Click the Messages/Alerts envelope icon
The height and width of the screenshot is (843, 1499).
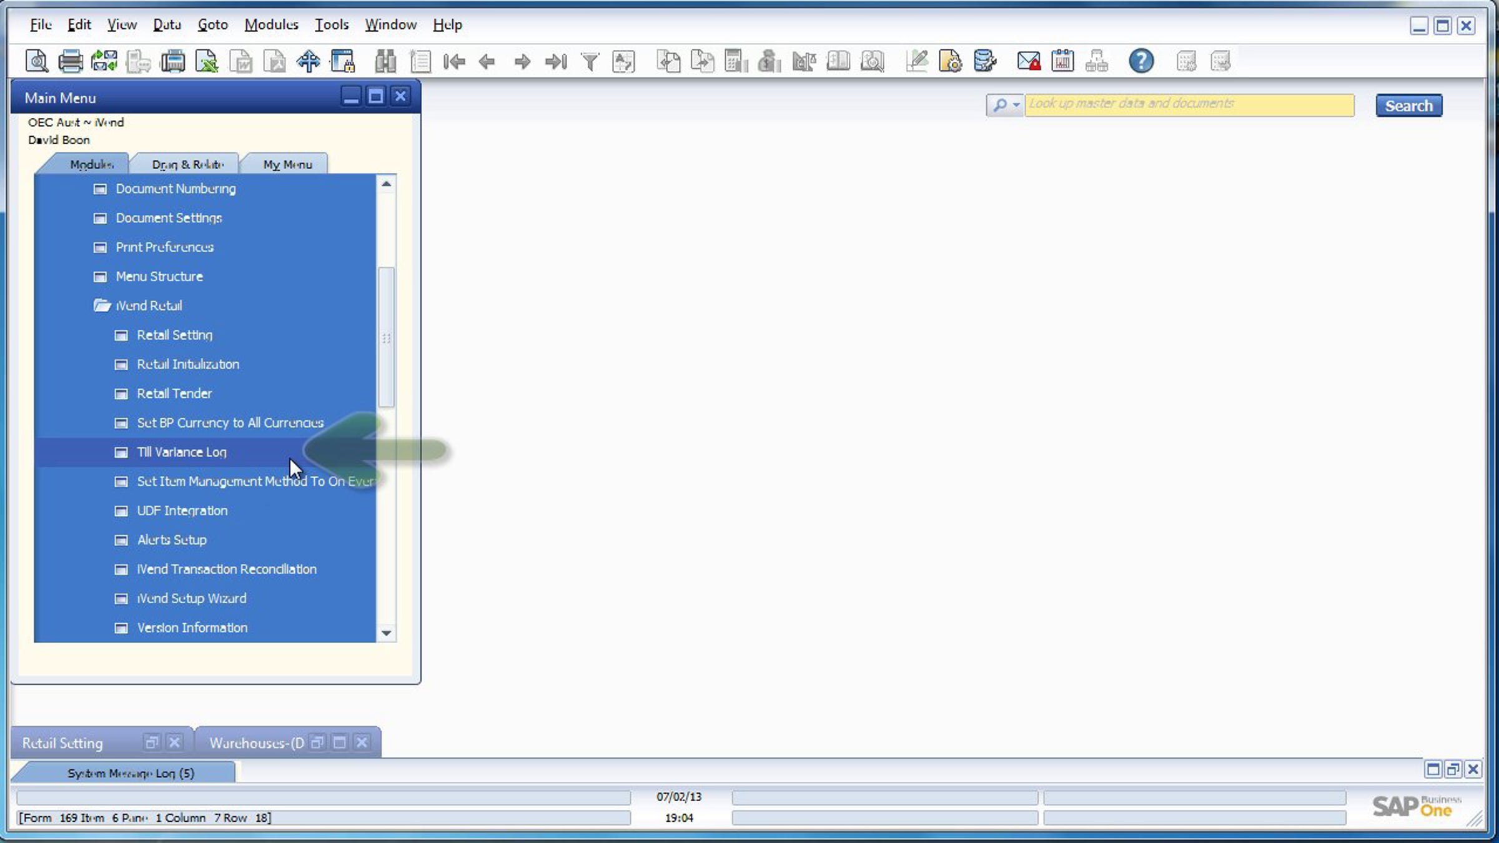tap(1028, 61)
